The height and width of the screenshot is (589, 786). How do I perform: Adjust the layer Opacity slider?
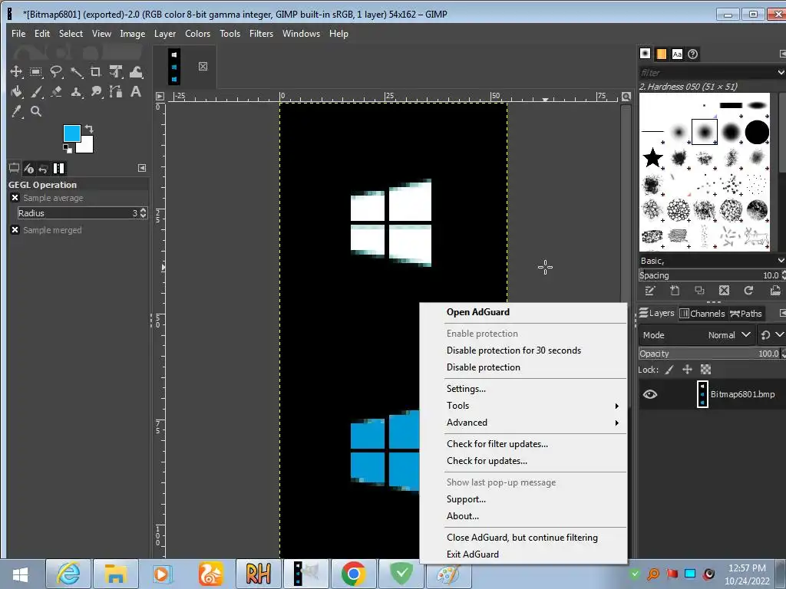[x=709, y=354]
